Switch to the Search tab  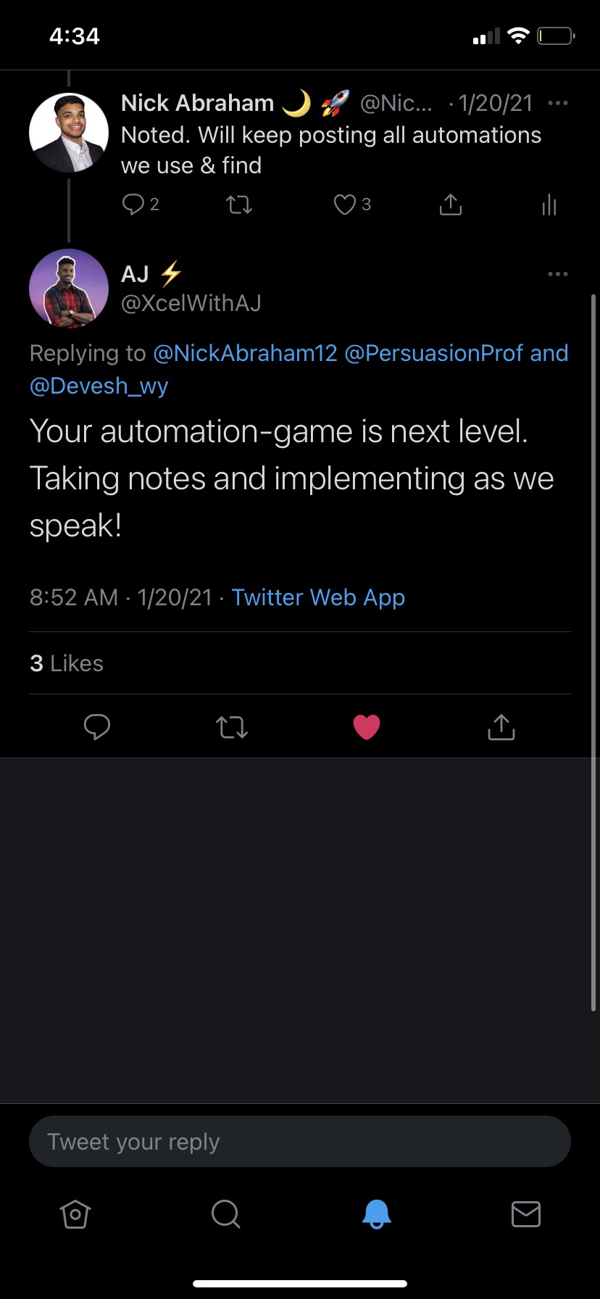pos(225,1213)
